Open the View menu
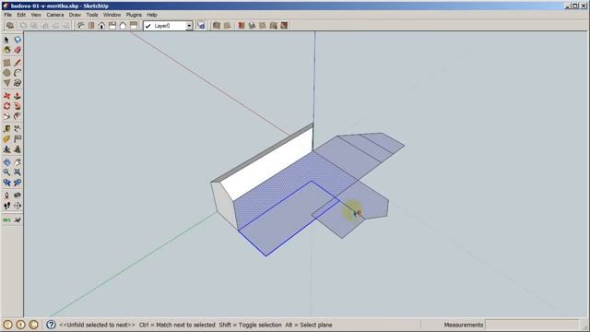This screenshot has width=590, height=332. 36,15
